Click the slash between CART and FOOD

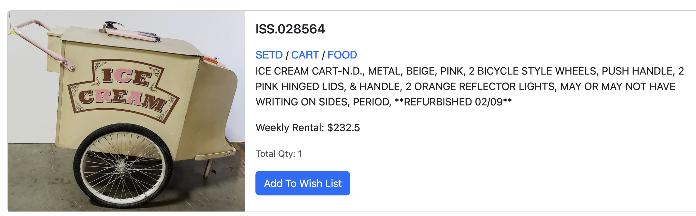click(323, 55)
